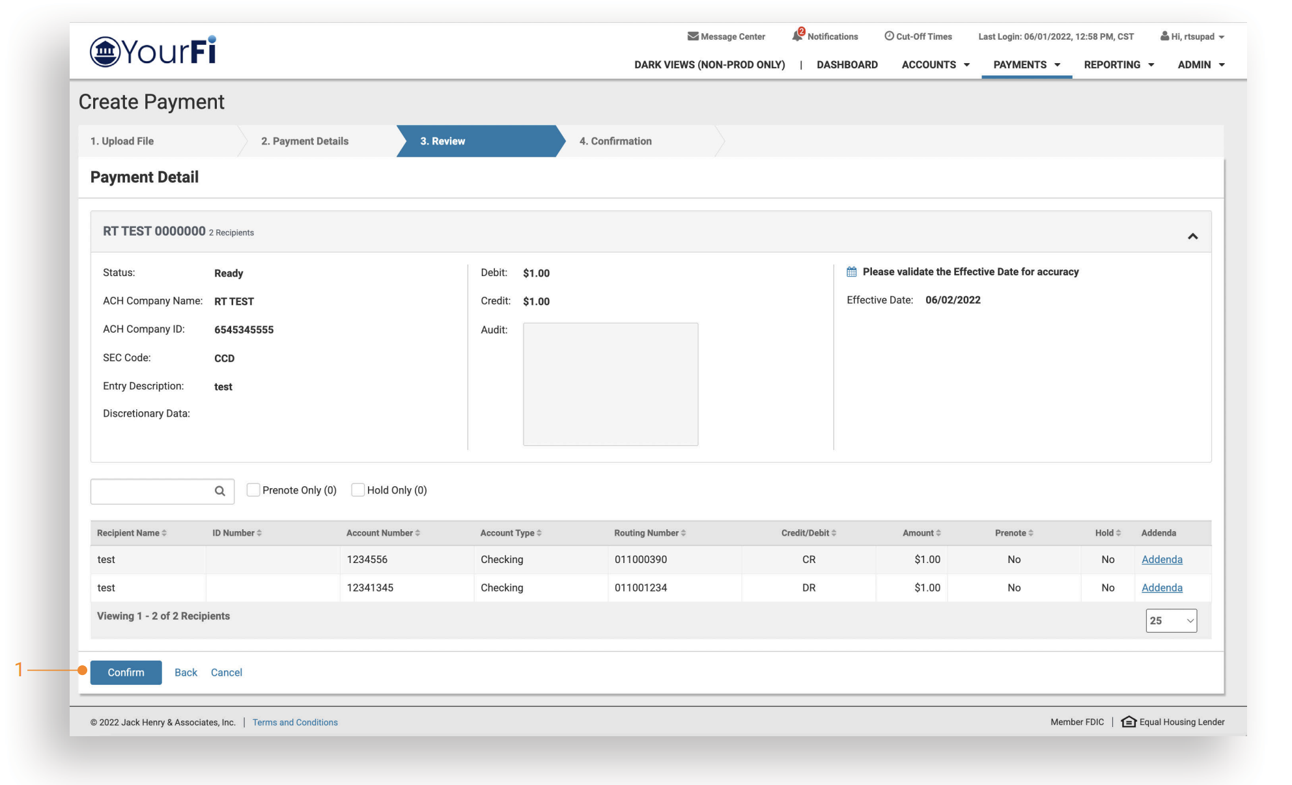Click the Notifications bell icon

coord(797,36)
